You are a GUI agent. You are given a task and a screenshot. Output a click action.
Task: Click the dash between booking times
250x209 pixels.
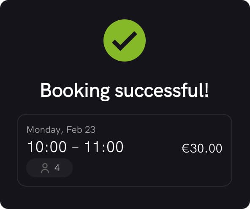coord(75,147)
